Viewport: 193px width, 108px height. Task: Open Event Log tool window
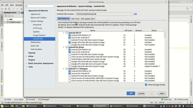point(166,99)
